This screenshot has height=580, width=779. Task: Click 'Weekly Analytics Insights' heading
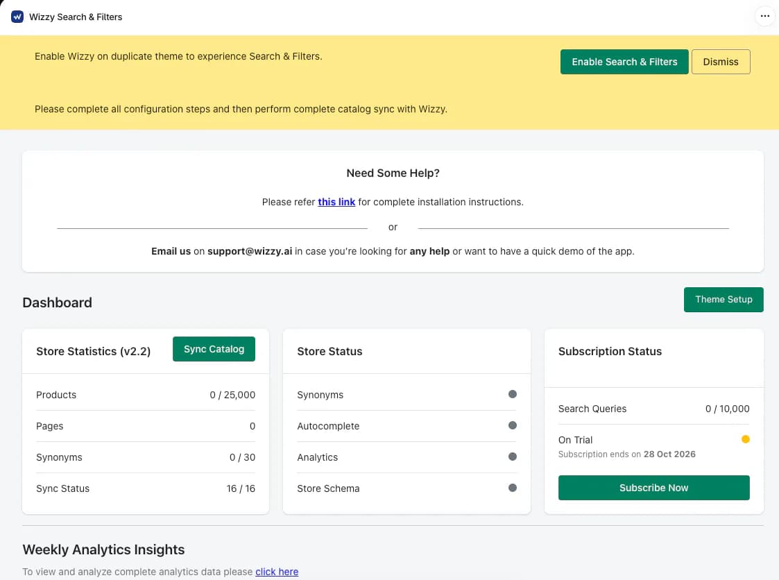point(103,549)
